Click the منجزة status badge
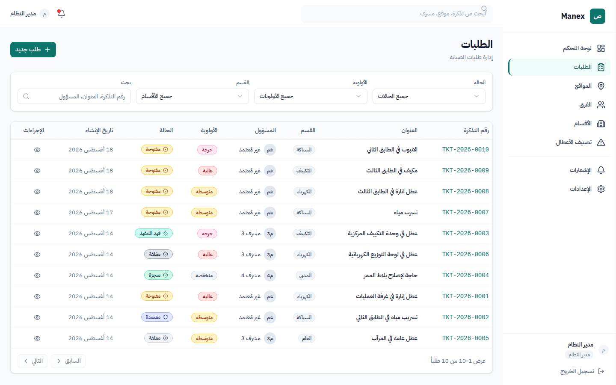The height and width of the screenshot is (385, 616). click(x=158, y=275)
